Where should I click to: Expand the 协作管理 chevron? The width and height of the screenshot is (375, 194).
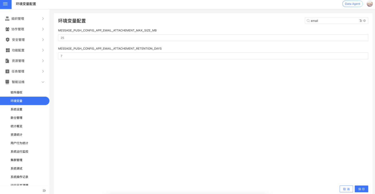coord(43,29)
